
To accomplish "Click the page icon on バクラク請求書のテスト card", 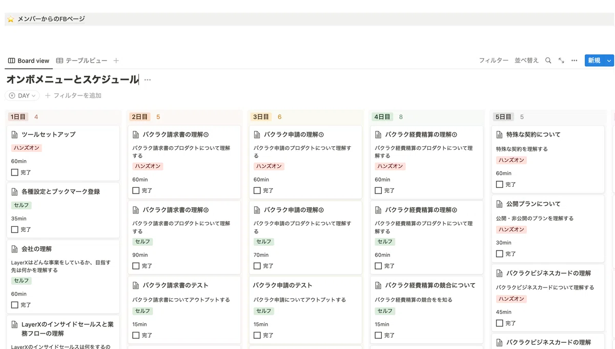I will click(x=136, y=285).
